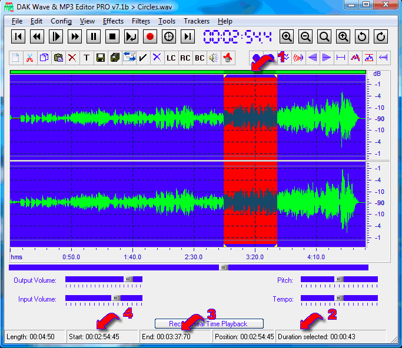Open the Trackers menu
This screenshot has width=402, height=348.
[197, 21]
